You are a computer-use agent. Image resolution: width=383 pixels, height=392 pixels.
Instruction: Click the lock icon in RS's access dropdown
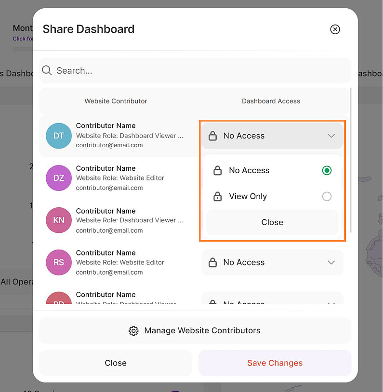click(212, 262)
